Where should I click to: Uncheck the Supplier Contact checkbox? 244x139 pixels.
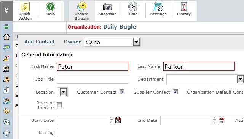pos(175,92)
